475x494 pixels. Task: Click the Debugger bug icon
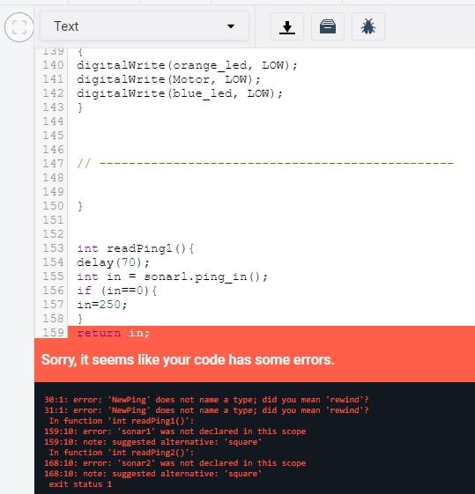[367, 26]
